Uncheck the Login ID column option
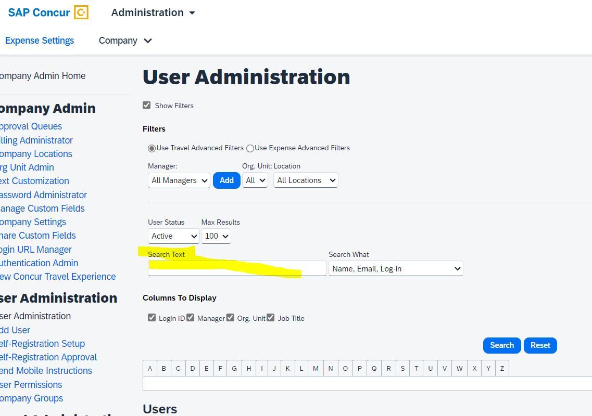The width and height of the screenshot is (592, 416). (152, 317)
